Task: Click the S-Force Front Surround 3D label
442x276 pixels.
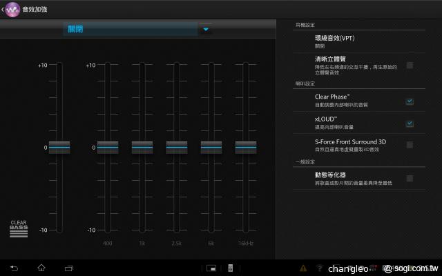Action: [x=350, y=141]
